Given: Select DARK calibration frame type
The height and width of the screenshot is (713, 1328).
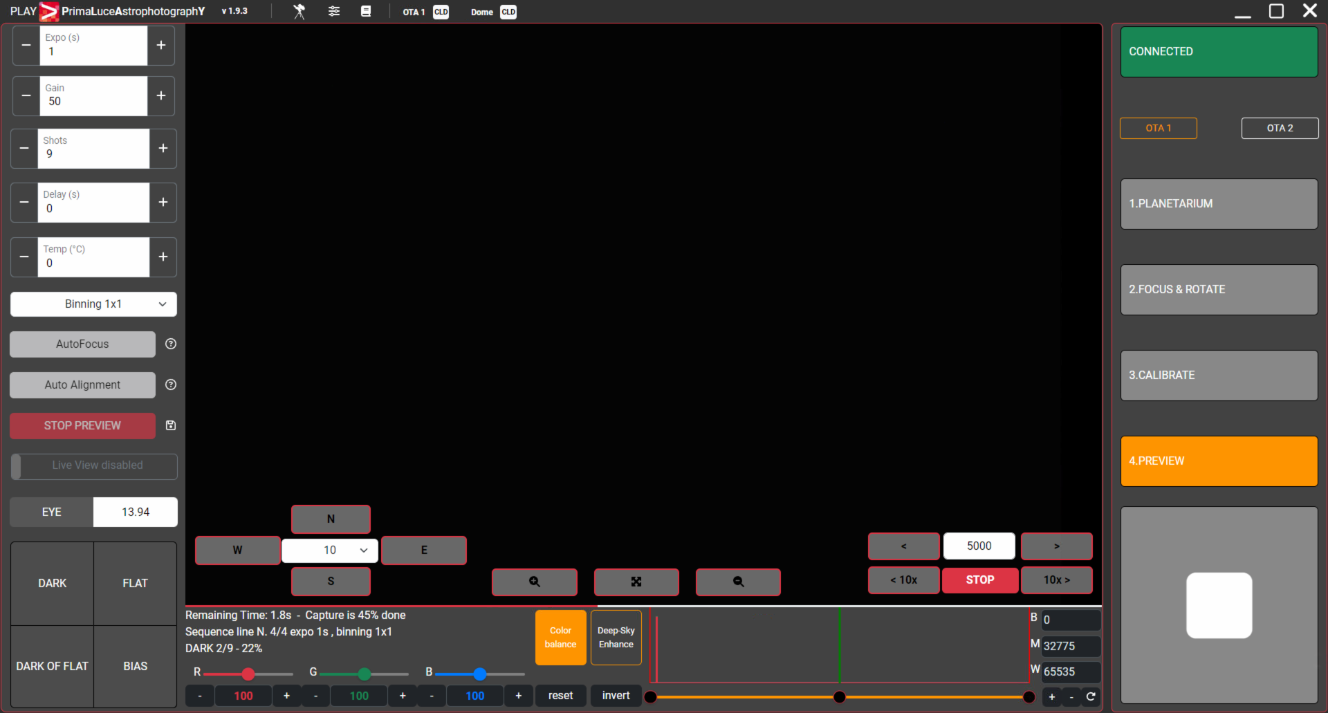Looking at the screenshot, I should (x=53, y=583).
